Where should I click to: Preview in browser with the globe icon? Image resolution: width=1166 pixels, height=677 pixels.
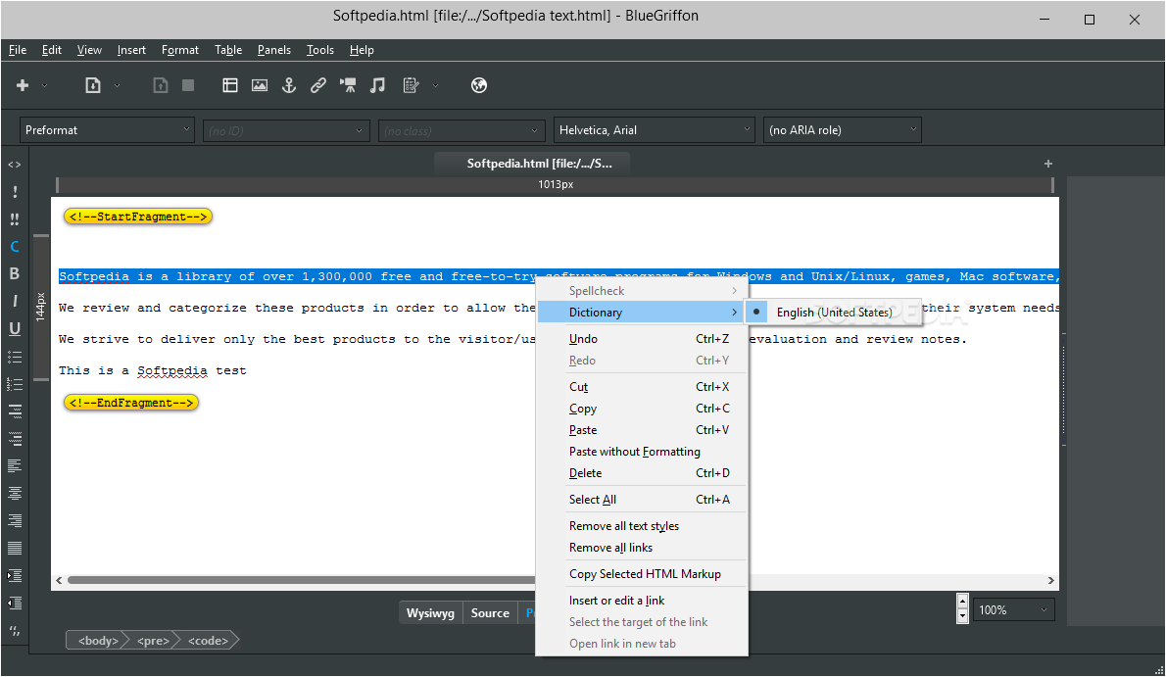pyautogui.click(x=479, y=85)
